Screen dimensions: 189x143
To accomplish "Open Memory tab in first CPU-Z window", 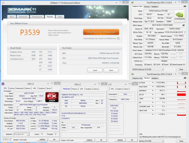I will click(x=28, y=88).
